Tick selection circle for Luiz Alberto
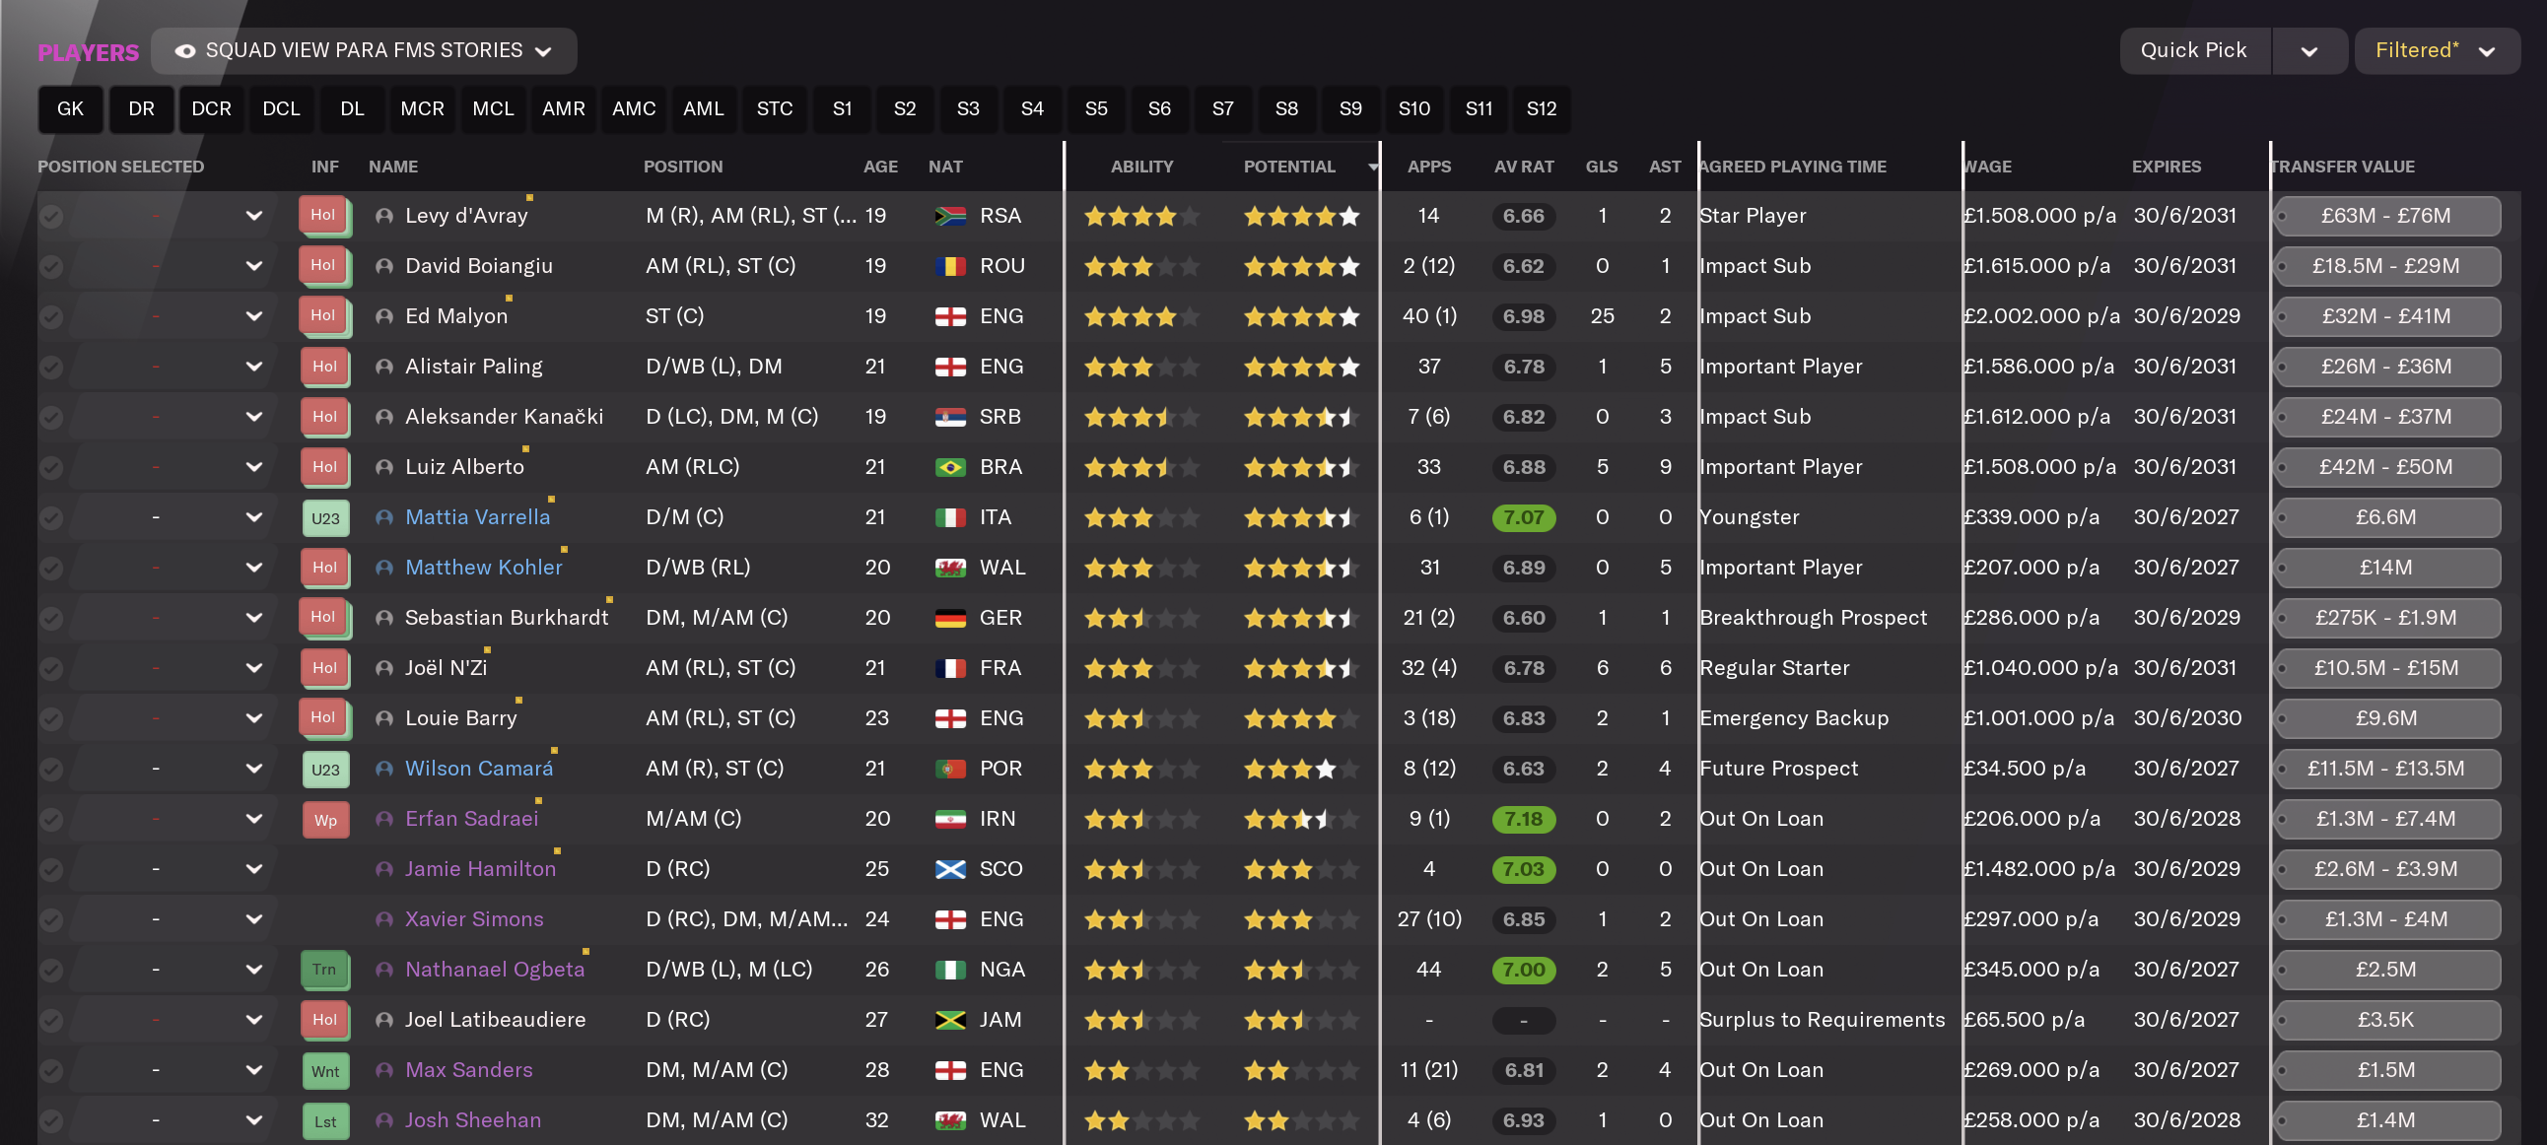This screenshot has height=1145, width=2547. point(51,467)
